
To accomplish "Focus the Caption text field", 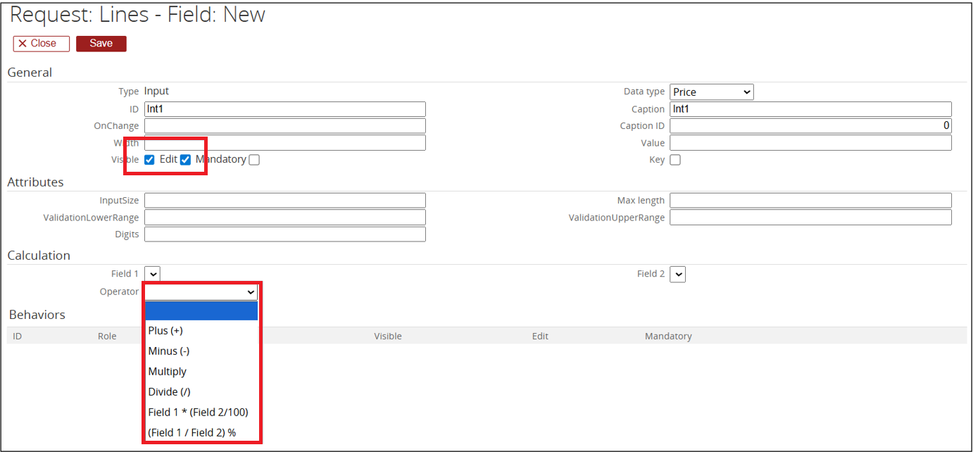I will coord(810,109).
